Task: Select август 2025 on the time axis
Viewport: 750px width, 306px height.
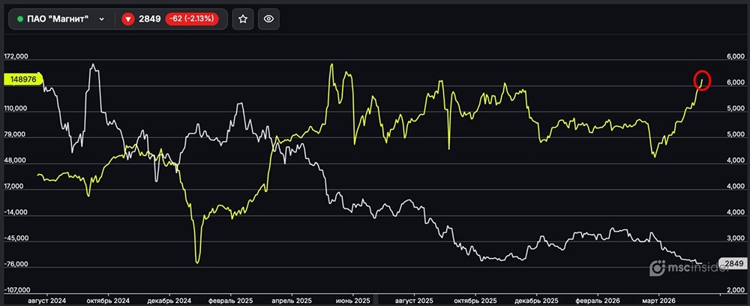Action: (x=414, y=301)
